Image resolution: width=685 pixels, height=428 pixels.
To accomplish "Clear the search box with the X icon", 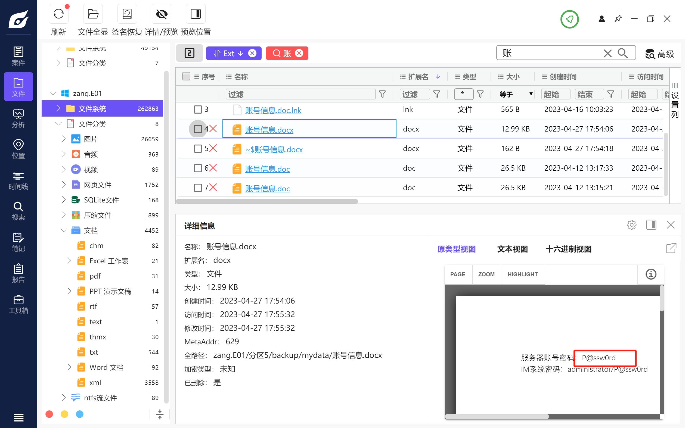I will coord(607,53).
